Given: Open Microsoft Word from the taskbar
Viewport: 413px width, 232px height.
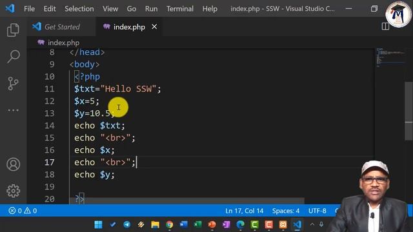Looking at the screenshot, I should point(183,225).
